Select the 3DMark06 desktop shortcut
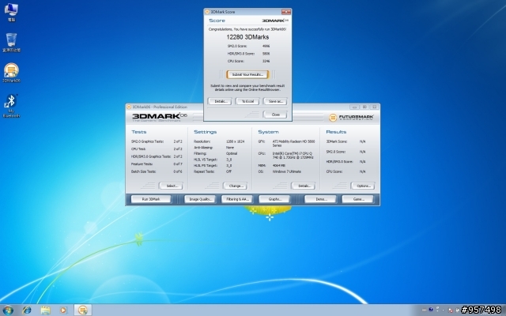The width and height of the screenshot is (506, 316). point(11,73)
